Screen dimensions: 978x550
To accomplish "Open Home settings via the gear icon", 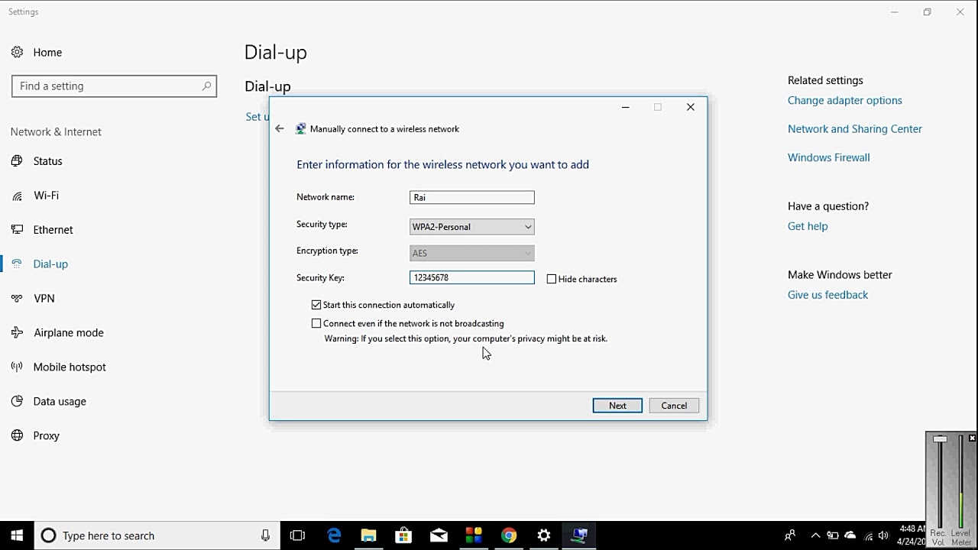I will coord(17,52).
